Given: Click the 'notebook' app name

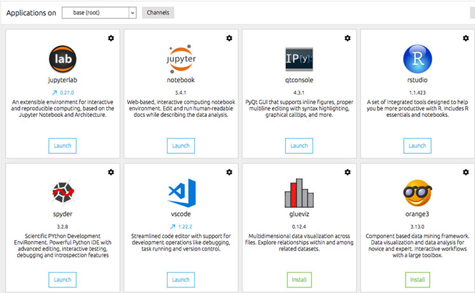Looking at the screenshot, I should tap(181, 80).
